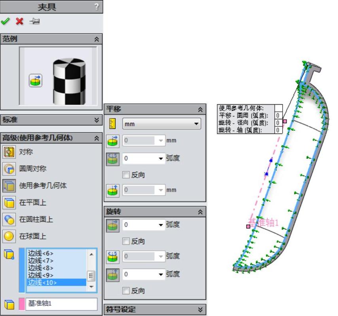338x316 pixels.
Task: Cancel fixture with red X
Action: point(19,21)
